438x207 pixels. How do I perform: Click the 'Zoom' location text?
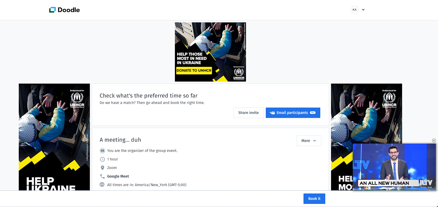pyautogui.click(x=112, y=168)
